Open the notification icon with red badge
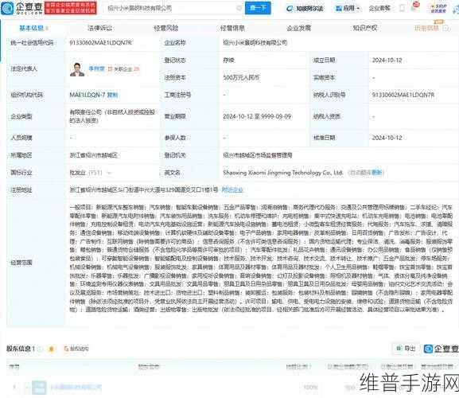Screen dimensions: 459x398 [x=414, y=6]
